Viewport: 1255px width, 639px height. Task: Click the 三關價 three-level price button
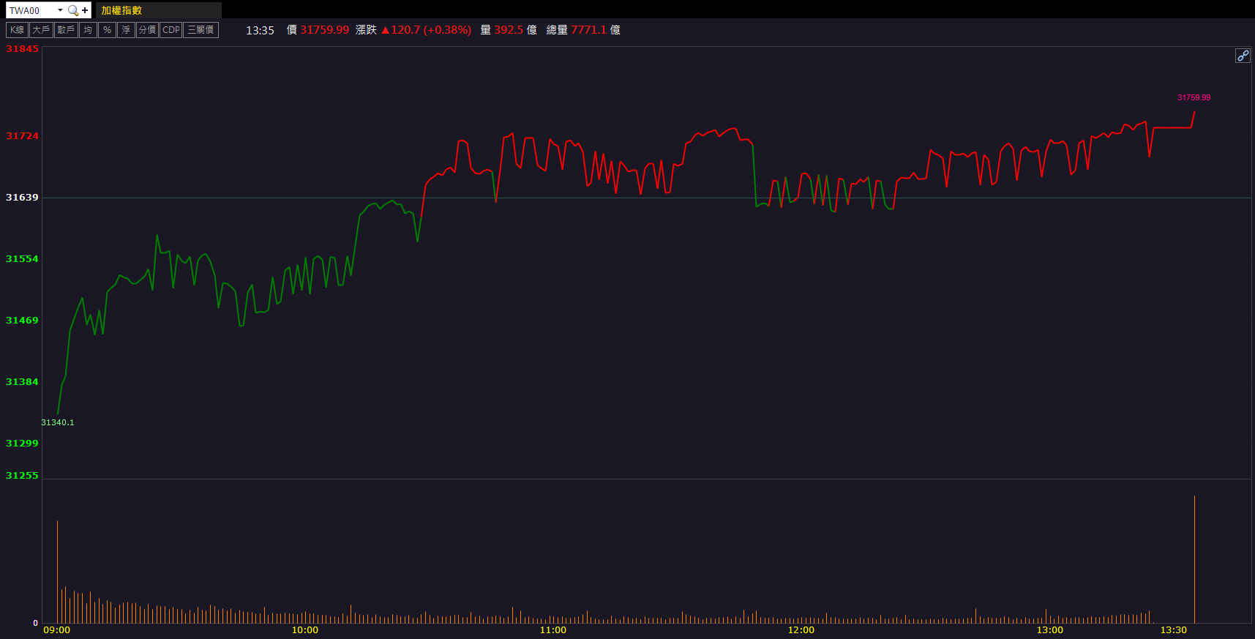[201, 30]
